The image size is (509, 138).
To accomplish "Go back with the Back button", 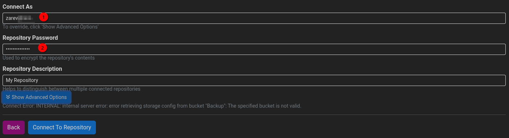I will click(x=14, y=128).
